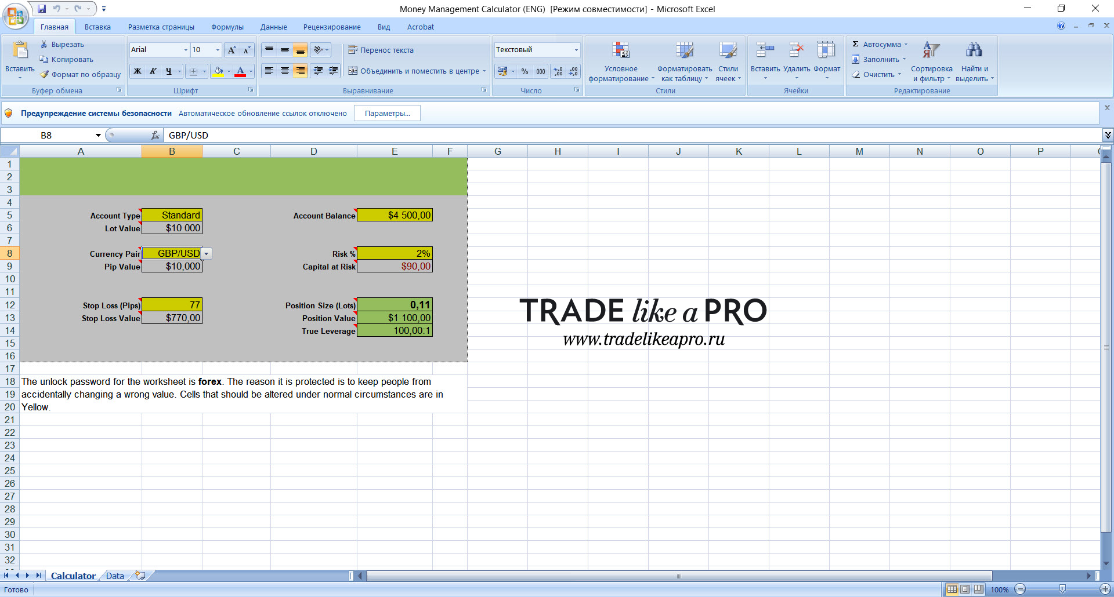Screen dimensions: 1114x597
Task: Click the Insert Function fx icon
Action: 155,135
